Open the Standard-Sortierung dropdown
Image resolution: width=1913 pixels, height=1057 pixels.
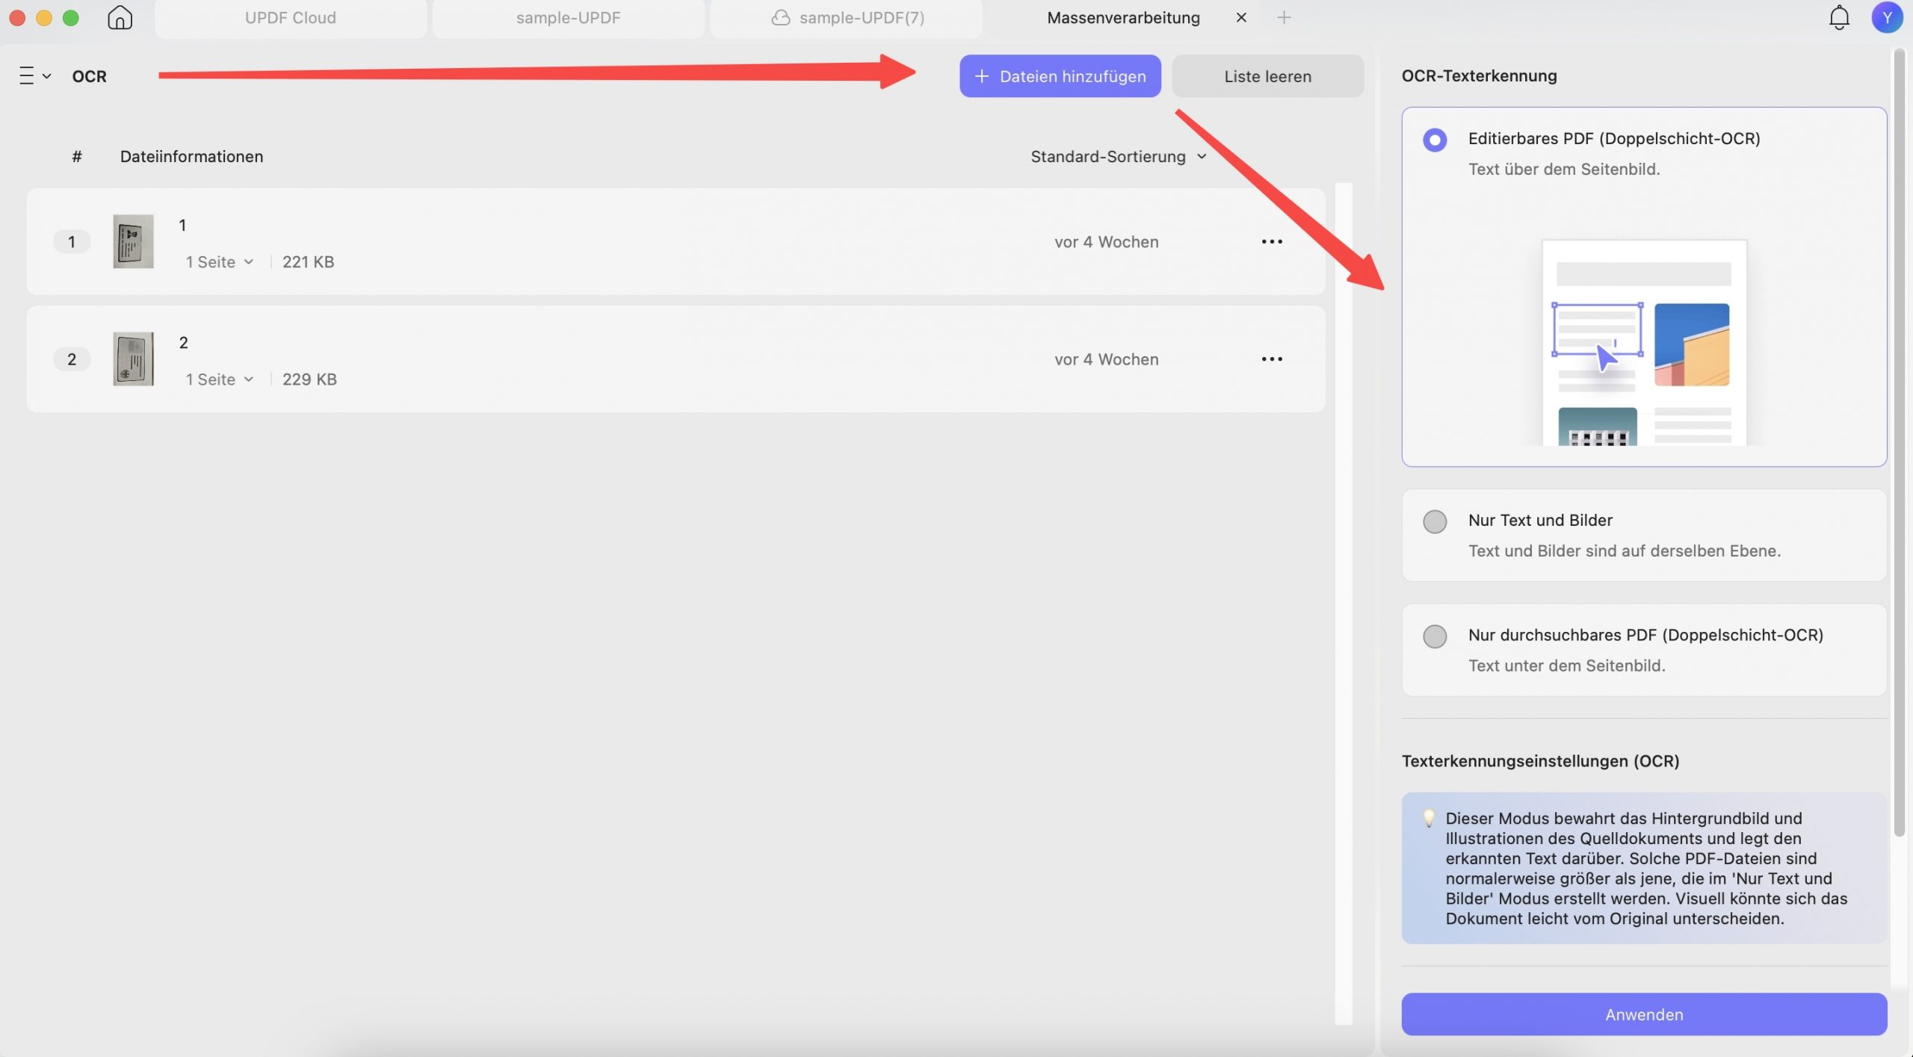[1119, 156]
